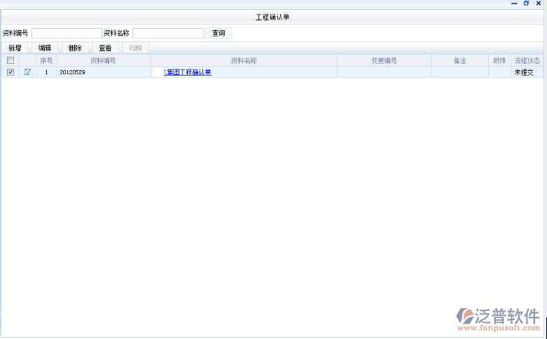Open the 集团工程确认单 link

click(x=187, y=72)
